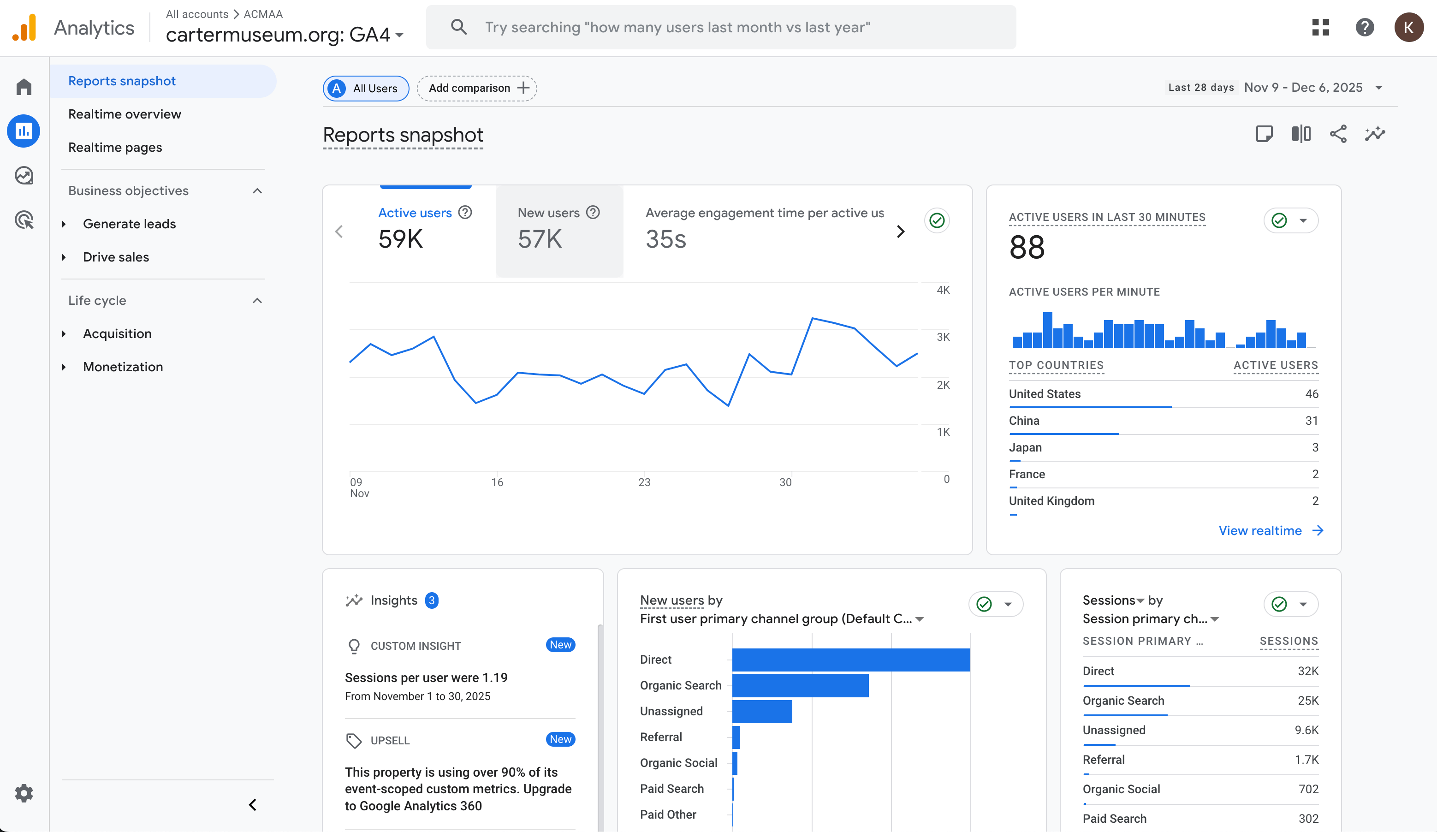Select the All Users comparison chip
Screen dimensions: 1437x832
pyautogui.click(x=366, y=89)
